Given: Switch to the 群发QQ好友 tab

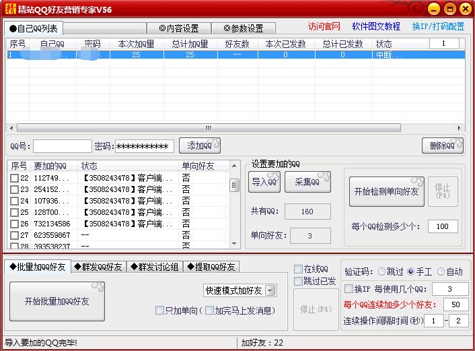Looking at the screenshot, I should coord(98,267).
